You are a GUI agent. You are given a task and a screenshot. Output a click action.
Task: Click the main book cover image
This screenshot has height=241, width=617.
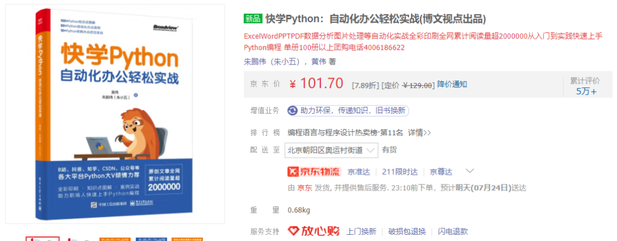tap(115, 114)
